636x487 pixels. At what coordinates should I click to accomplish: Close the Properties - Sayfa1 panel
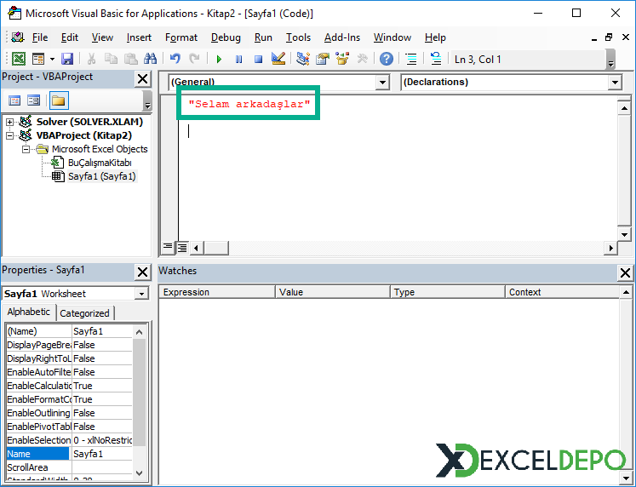click(143, 272)
